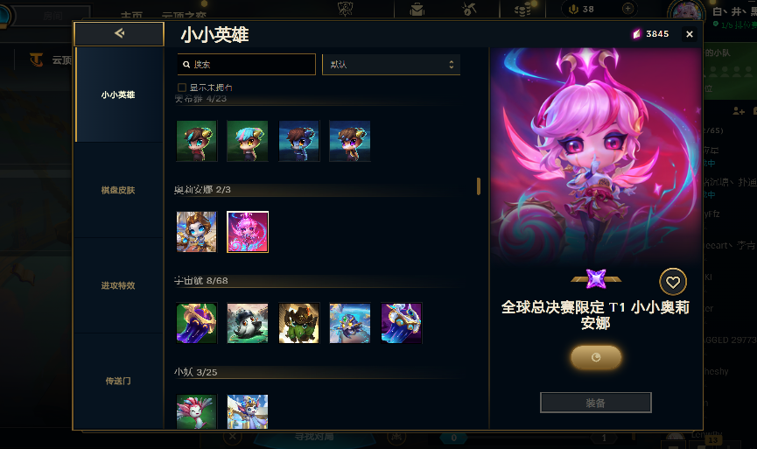
Task: Click the gold purchase button
Action: [x=596, y=357]
